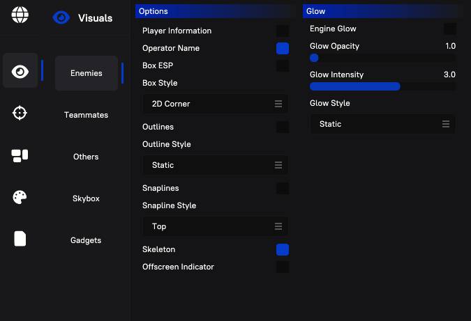Select the Gadgets tab
471x321 pixels.
click(x=86, y=240)
